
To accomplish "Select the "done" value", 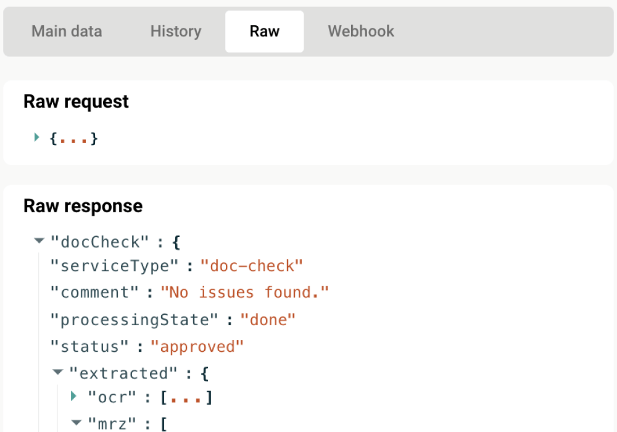I will pos(268,320).
